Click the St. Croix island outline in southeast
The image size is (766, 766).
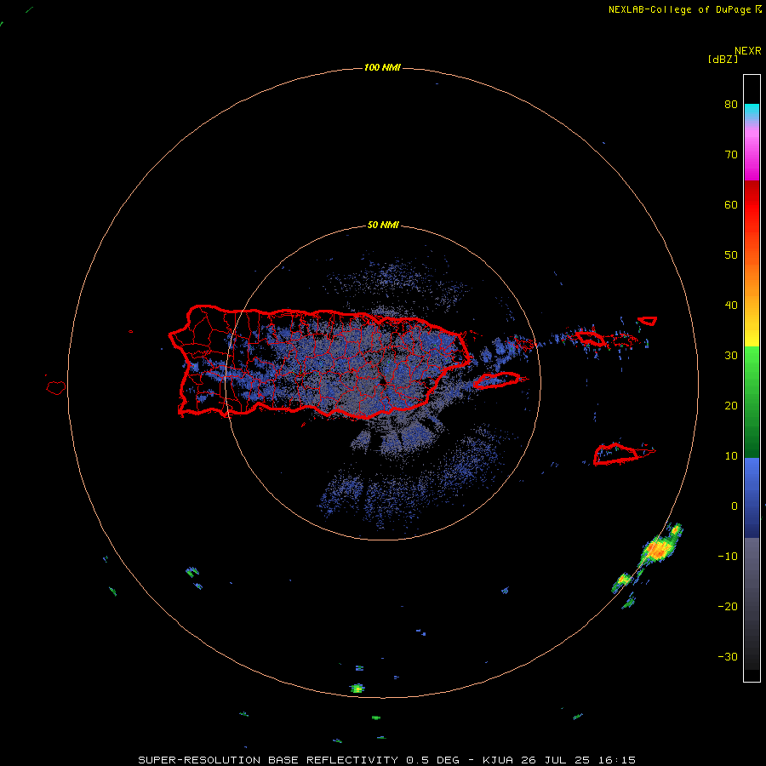click(x=618, y=454)
